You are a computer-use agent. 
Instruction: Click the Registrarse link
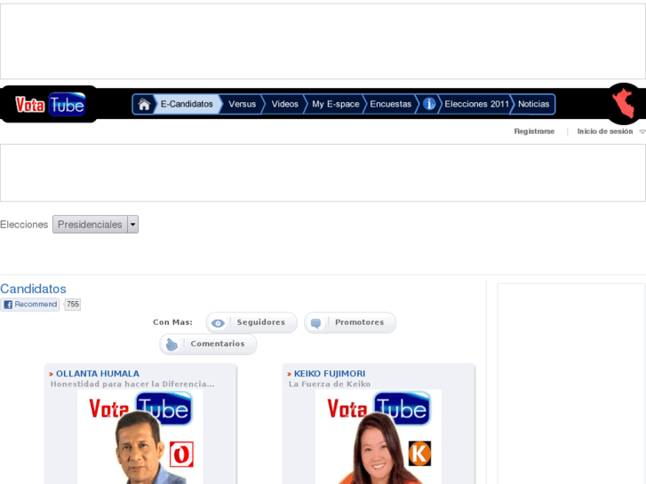click(x=534, y=131)
